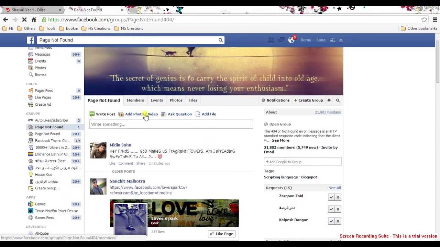Open Midin John's profile name
Image resolution: width=440 pixels, height=247 pixels.
120,145
